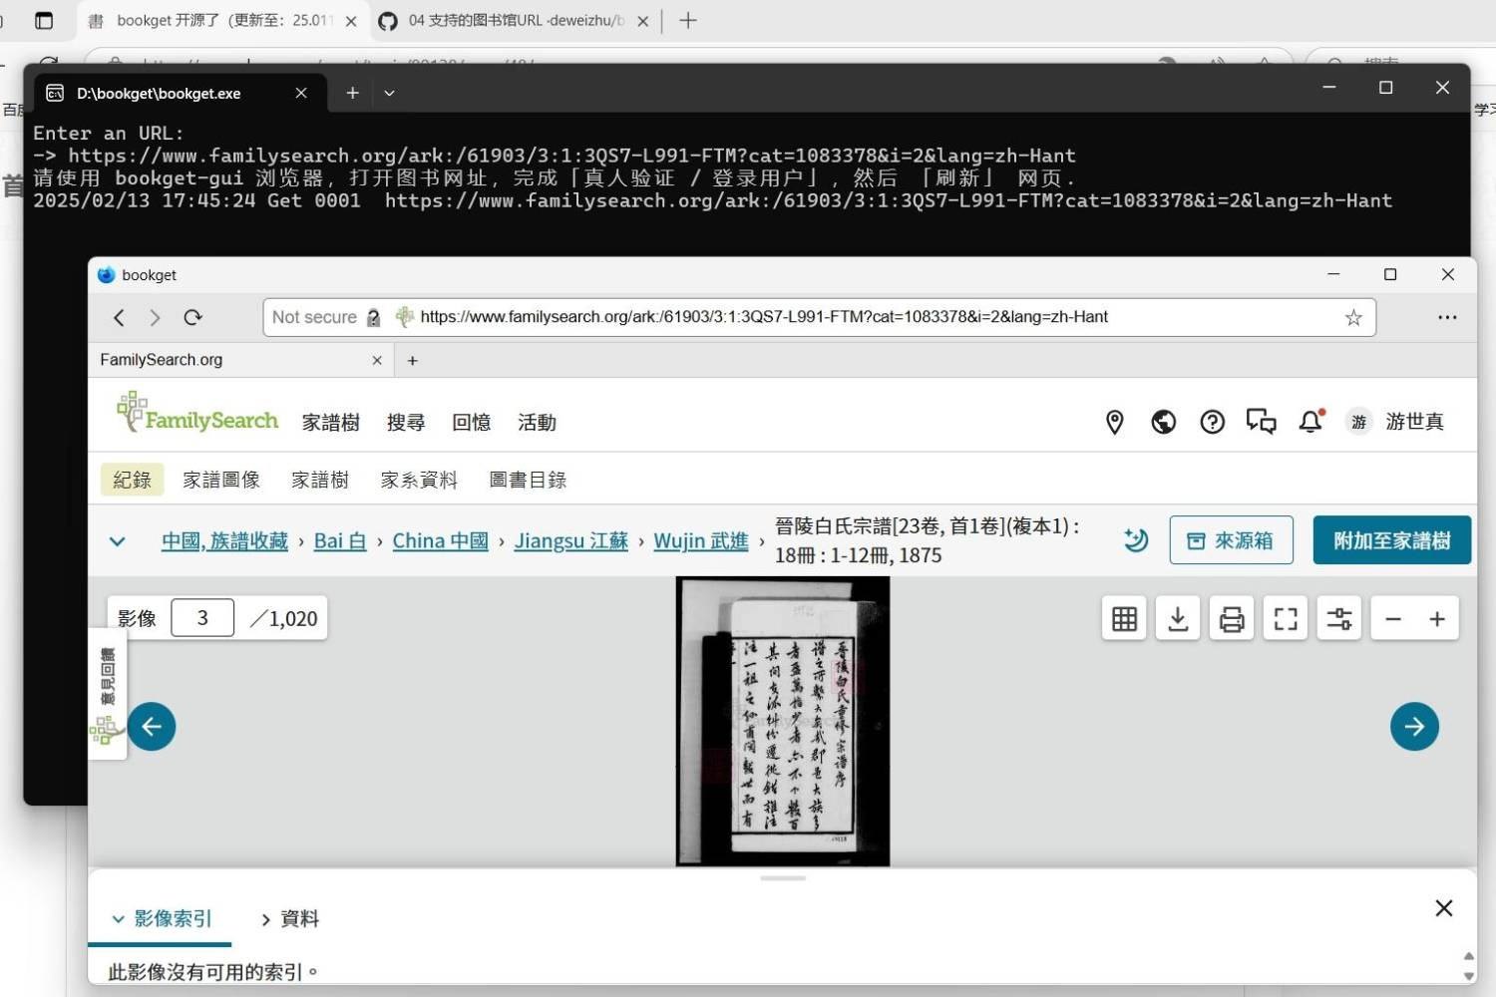Open the 家譜樹 menu
Viewport: 1496px width, 997px height.
(330, 422)
